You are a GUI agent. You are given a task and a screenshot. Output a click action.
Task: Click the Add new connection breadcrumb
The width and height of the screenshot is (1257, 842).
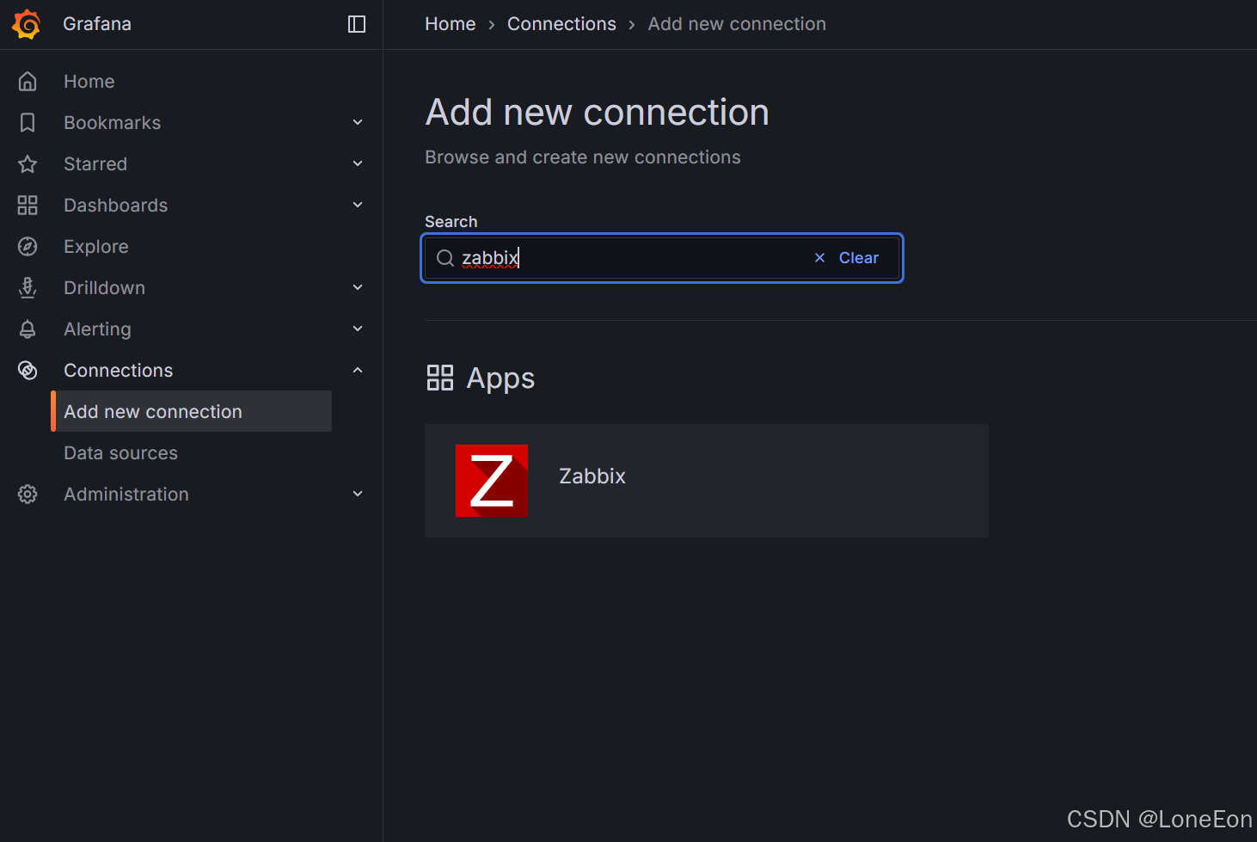737,24
